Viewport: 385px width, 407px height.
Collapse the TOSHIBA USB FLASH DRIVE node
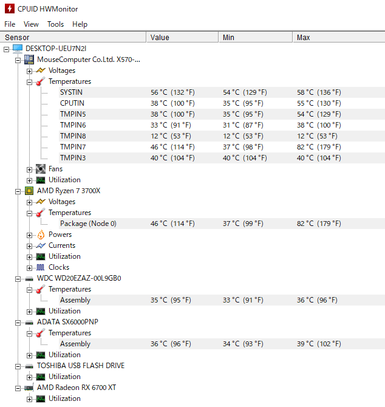(18, 366)
